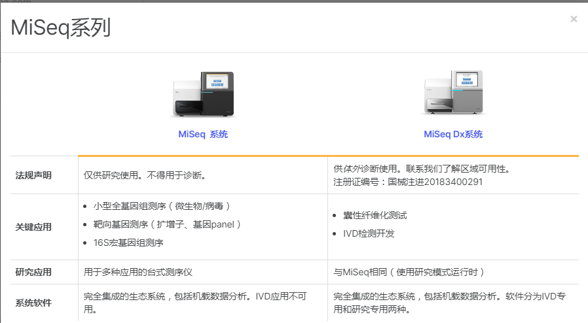Select the 法规声明 row header
This screenshot has width=588, height=323.
(x=33, y=175)
